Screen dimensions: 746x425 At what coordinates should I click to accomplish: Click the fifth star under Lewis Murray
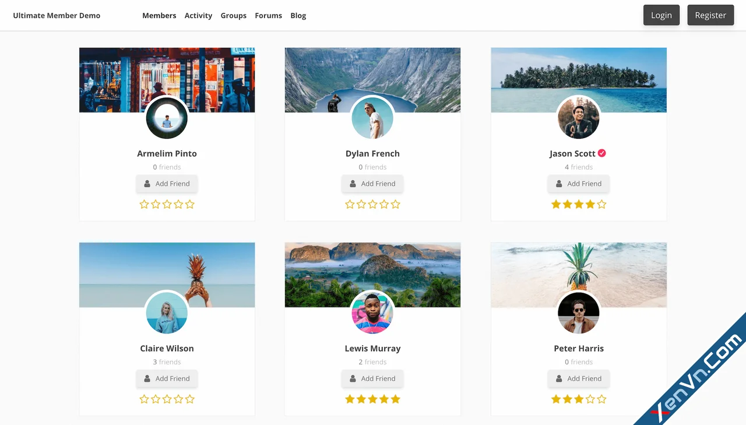395,399
